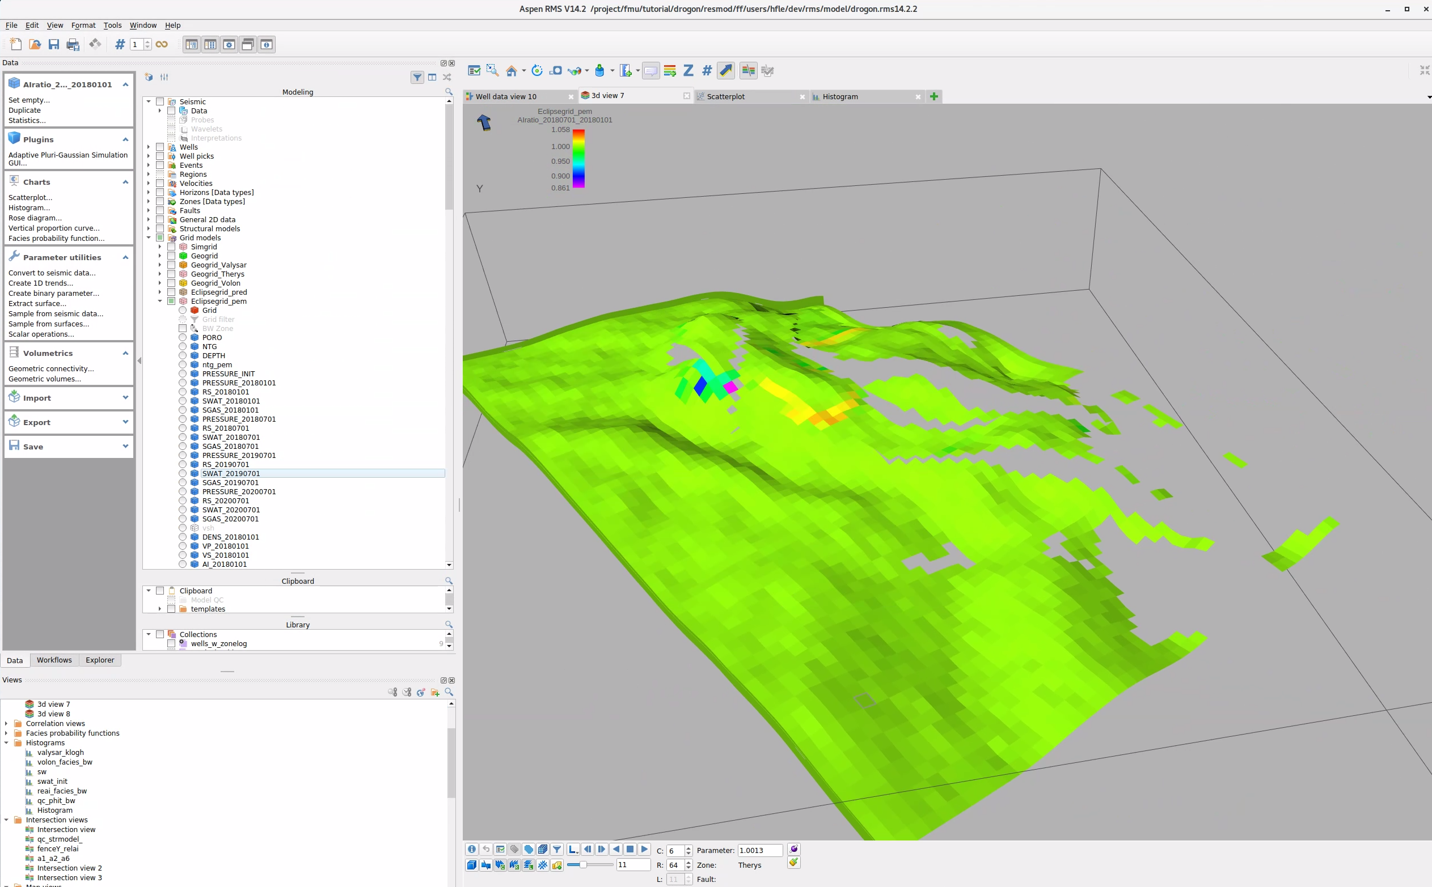Screen dimensions: 1432x887
Task: Toggle the layer slice icon marked L
Action: pyautogui.click(x=528, y=865)
